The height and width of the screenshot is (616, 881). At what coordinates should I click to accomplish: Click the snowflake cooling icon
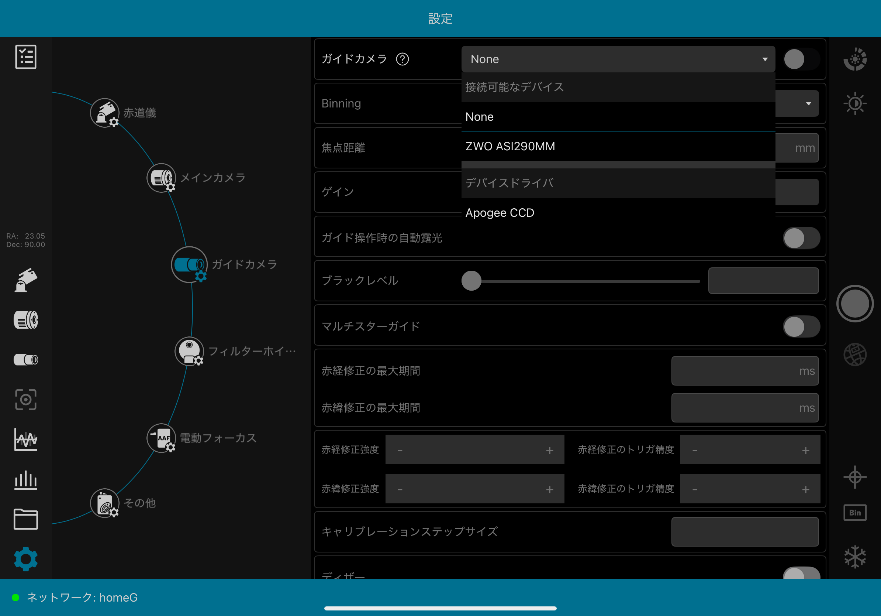(x=854, y=557)
